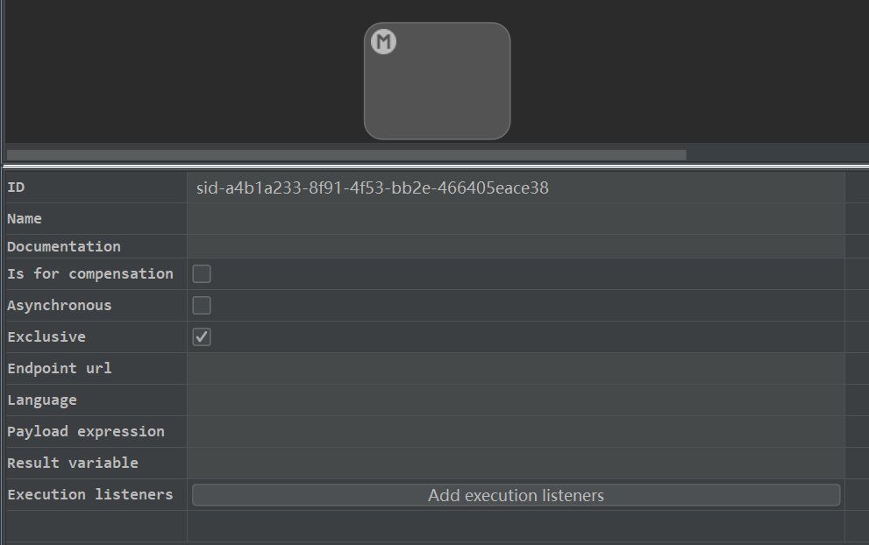Uncheck the Exclusive checkbox
Viewport: 869px width, 545px height.
(202, 336)
